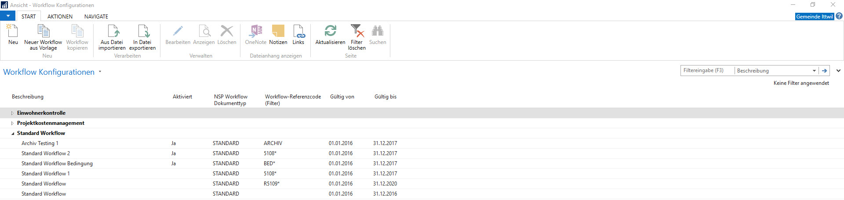Image resolution: width=844 pixels, height=200 pixels.
Task: Click the Gemeinde Ittwil company button
Action: [815, 17]
